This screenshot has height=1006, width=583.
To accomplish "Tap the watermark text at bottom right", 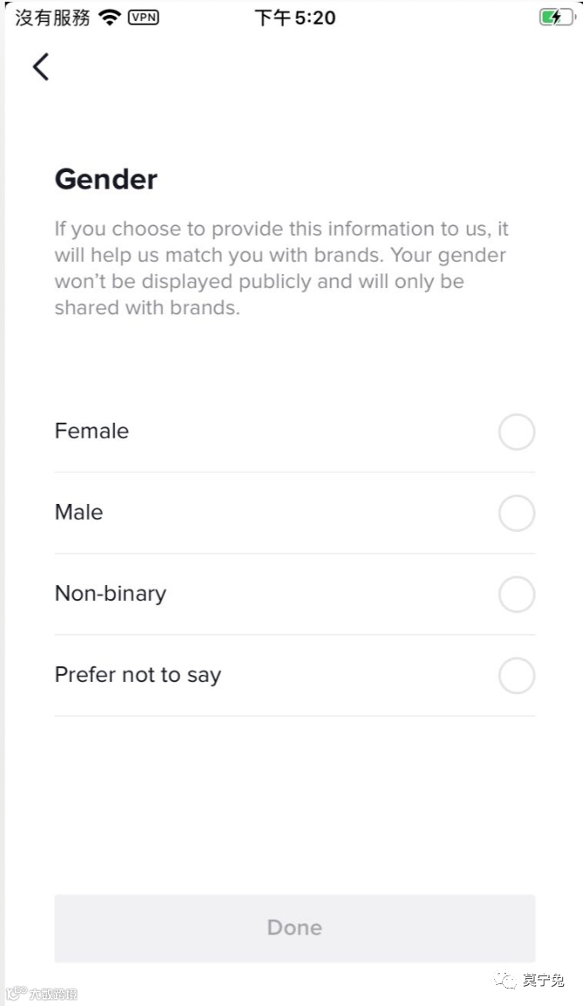I will point(543,981).
